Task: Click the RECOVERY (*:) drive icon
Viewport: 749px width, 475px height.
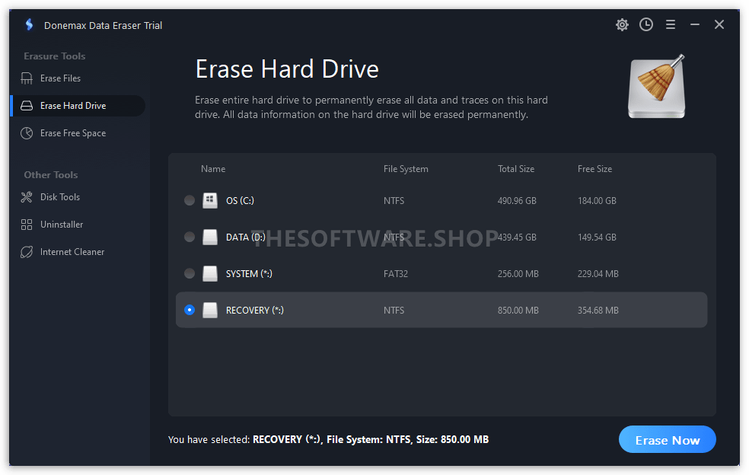Action: pyautogui.click(x=209, y=310)
